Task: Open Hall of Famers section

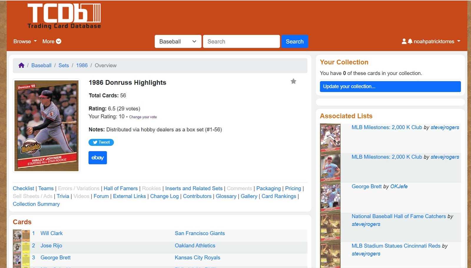Action: tap(121, 188)
